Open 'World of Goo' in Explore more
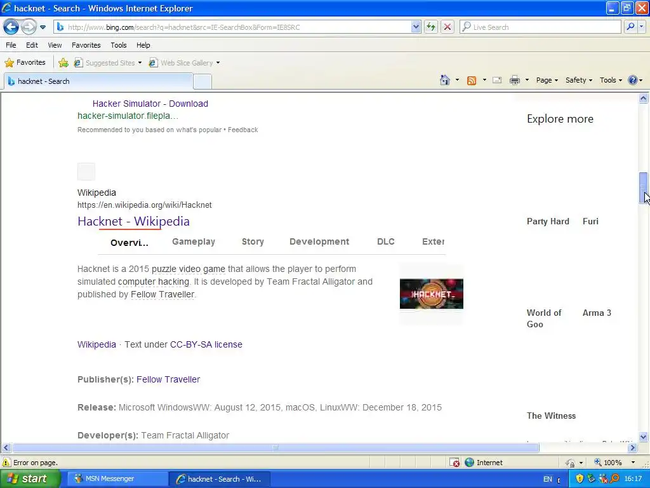This screenshot has width=650, height=488. (544, 319)
